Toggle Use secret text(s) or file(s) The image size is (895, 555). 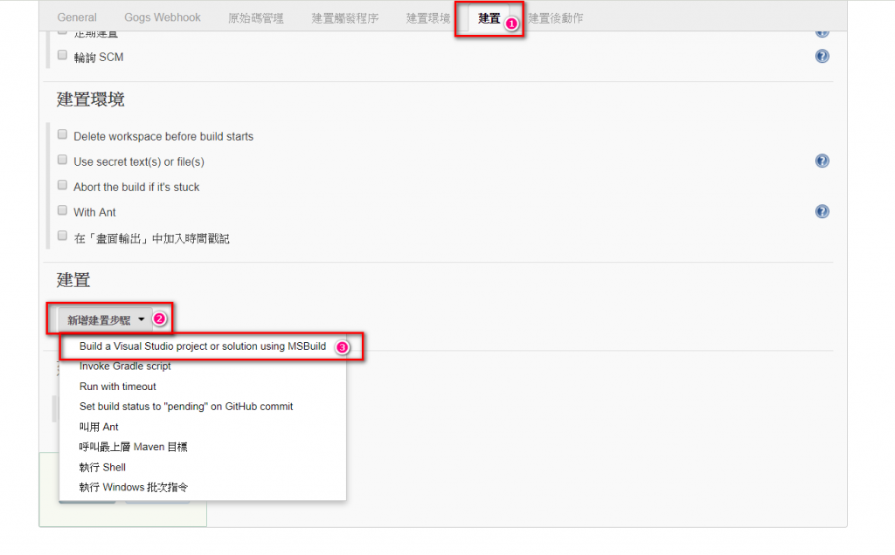pos(62,160)
